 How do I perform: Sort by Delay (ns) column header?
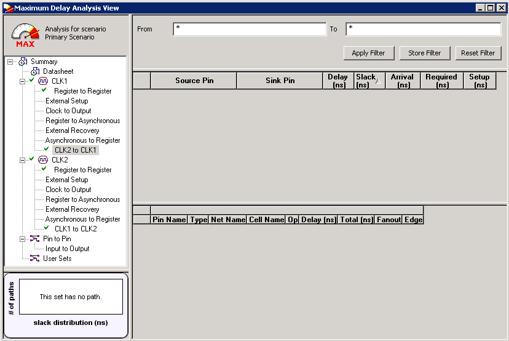338,81
